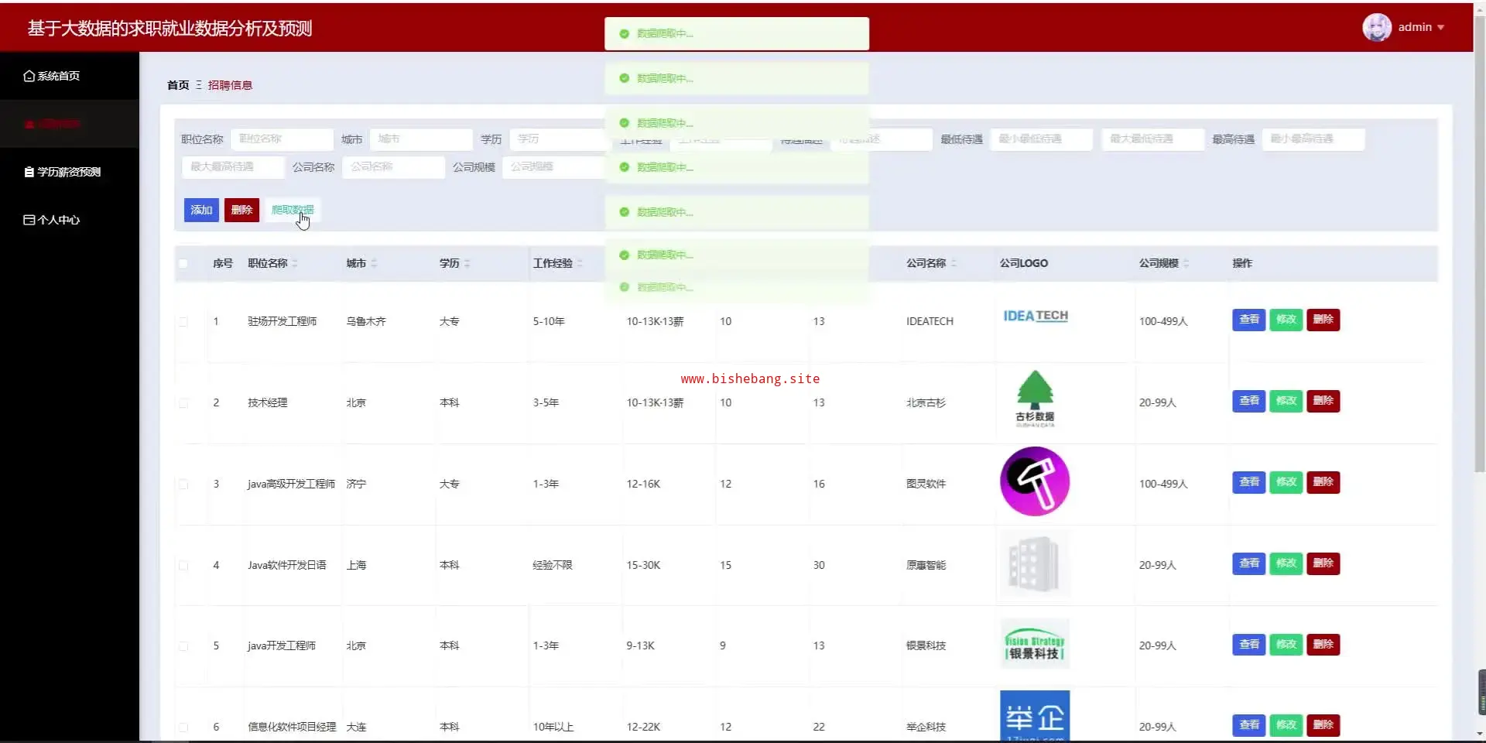Click the clipboard icon beside 学历薪资预测
Screen dimensions: 1486x743
pos(29,172)
